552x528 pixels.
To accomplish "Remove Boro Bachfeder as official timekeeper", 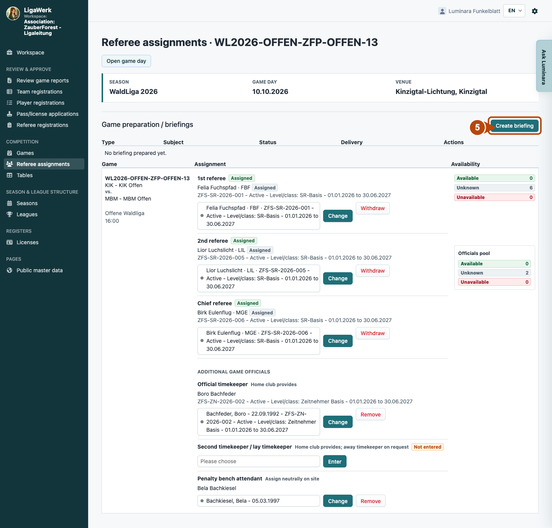I will 371,415.
